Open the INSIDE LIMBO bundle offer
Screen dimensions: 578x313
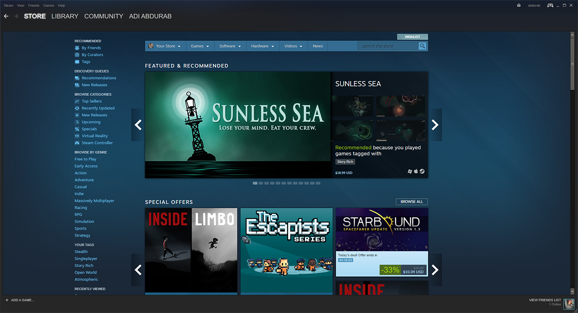191,251
